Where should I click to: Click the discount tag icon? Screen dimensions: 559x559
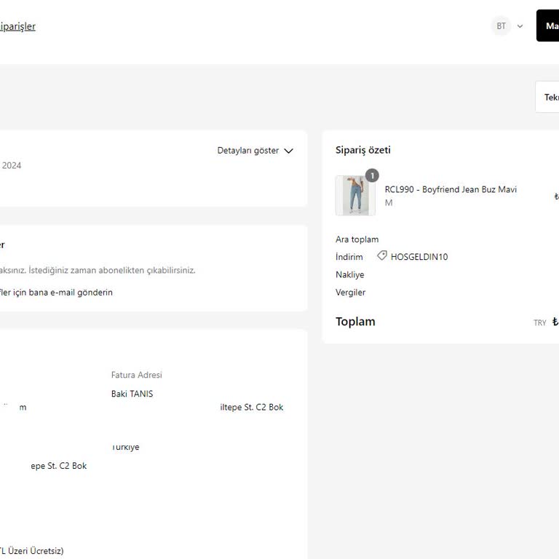tap(382, 256)
